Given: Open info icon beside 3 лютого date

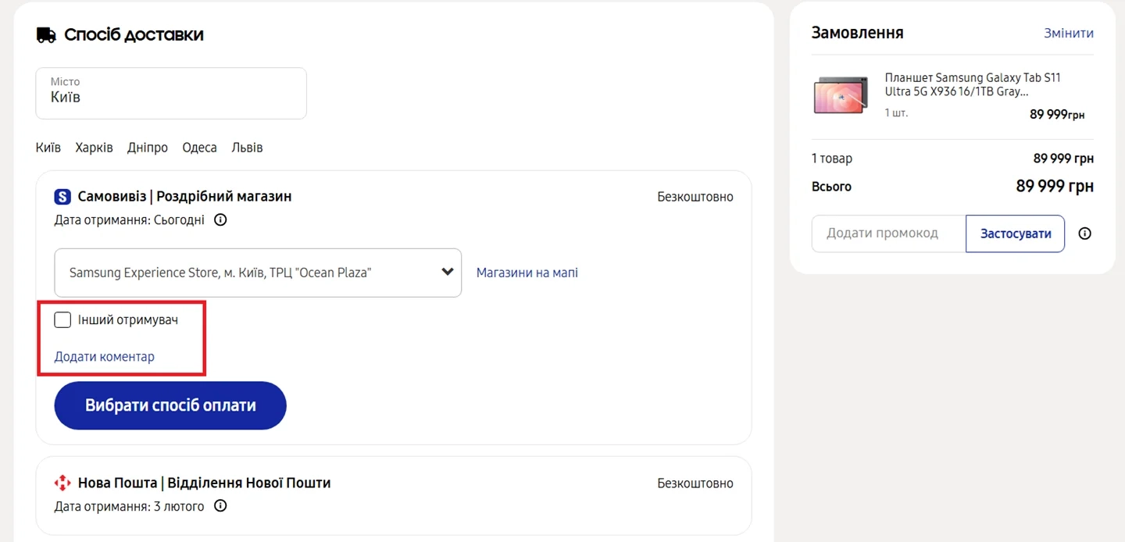Looking at the screenshot, I should click(220, 506).
